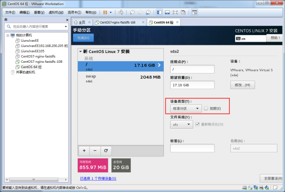
Task: Click the 名称(N) field showing sda2
Action: tap(254, 148)
